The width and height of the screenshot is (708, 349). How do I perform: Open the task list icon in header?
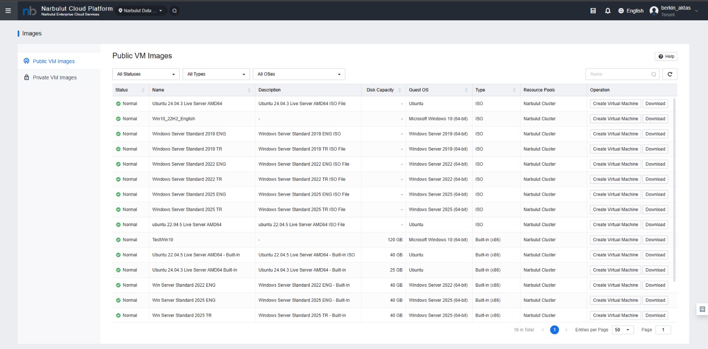pyautogui.click(x=593, y=11)
